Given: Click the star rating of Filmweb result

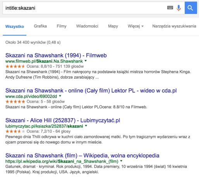Looking at the screenshot, I should pos(15,66).
